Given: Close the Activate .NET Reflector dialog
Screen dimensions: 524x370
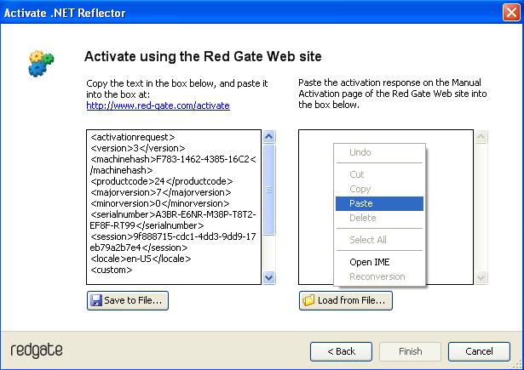Looking at the screenshot, I should 511,13.
